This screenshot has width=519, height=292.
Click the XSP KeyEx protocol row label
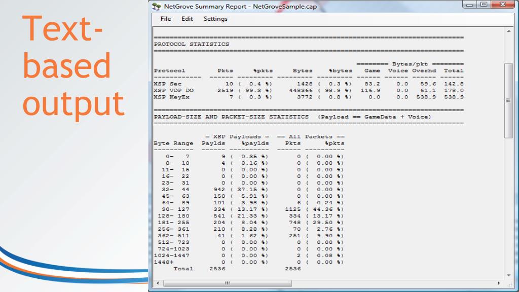[x=171, y=97]
